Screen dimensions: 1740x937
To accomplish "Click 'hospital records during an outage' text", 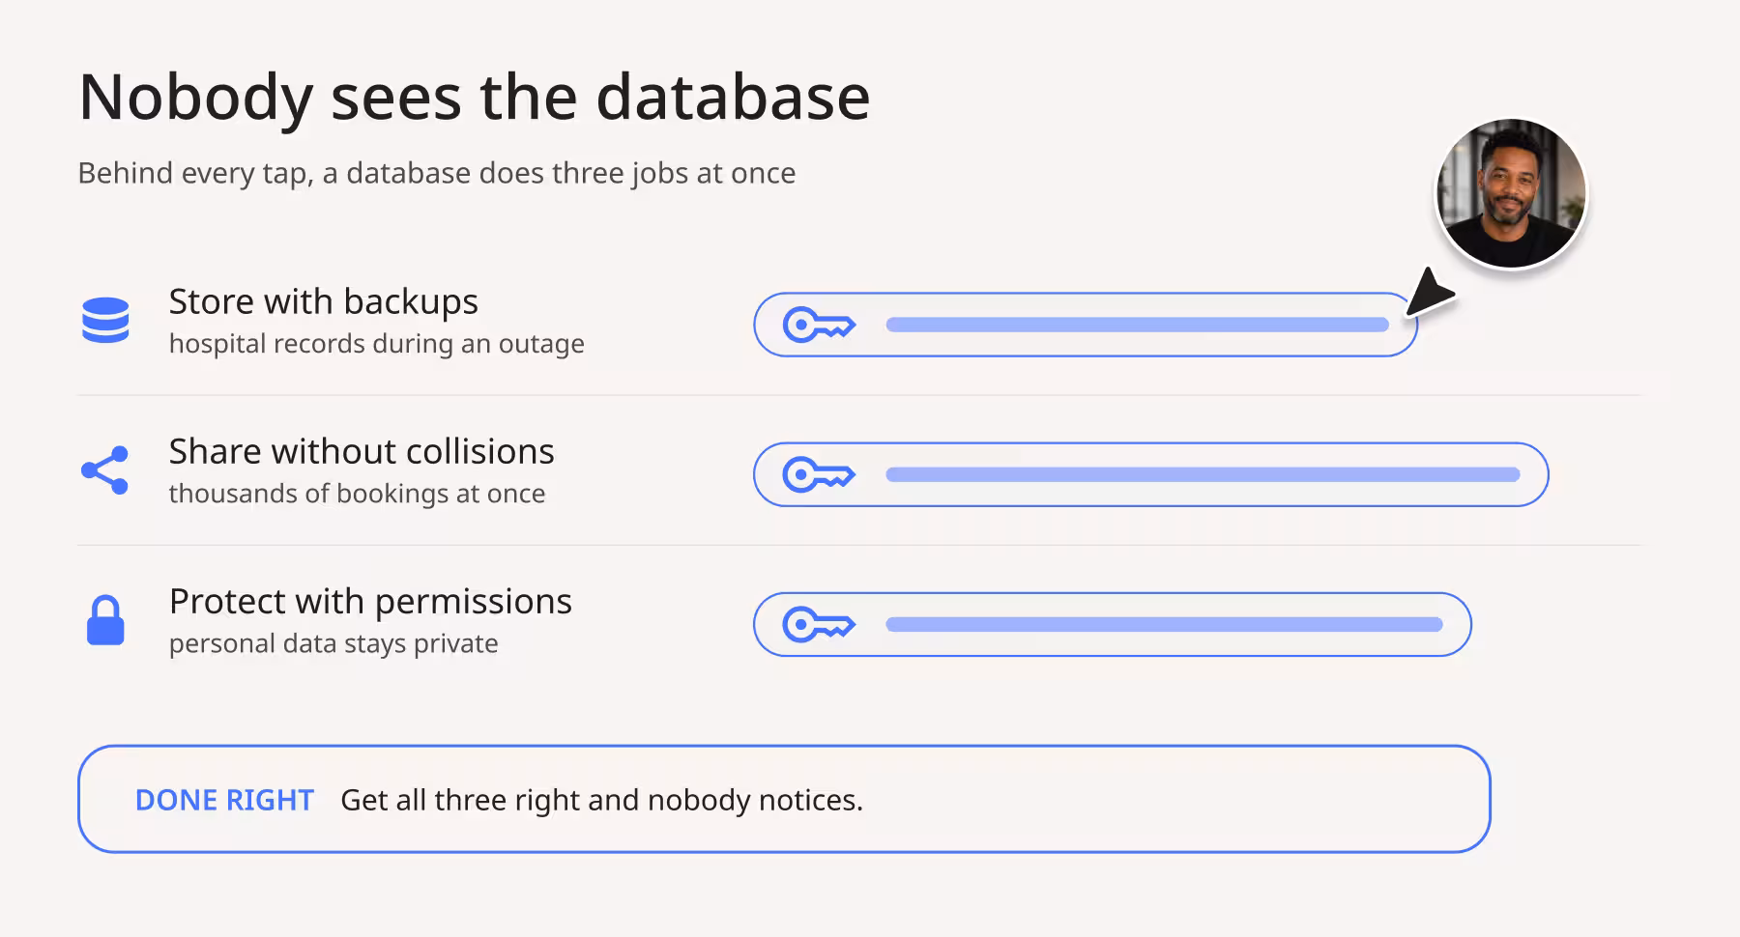I will 377,344.
